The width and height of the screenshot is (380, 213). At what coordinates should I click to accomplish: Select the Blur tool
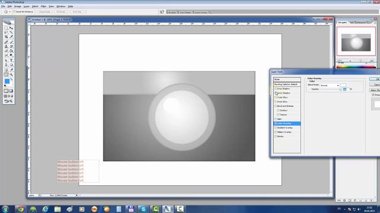[6, 55]
